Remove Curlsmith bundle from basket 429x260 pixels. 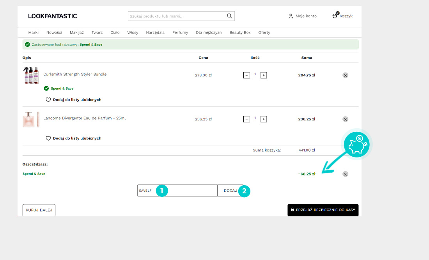(345, 75)
